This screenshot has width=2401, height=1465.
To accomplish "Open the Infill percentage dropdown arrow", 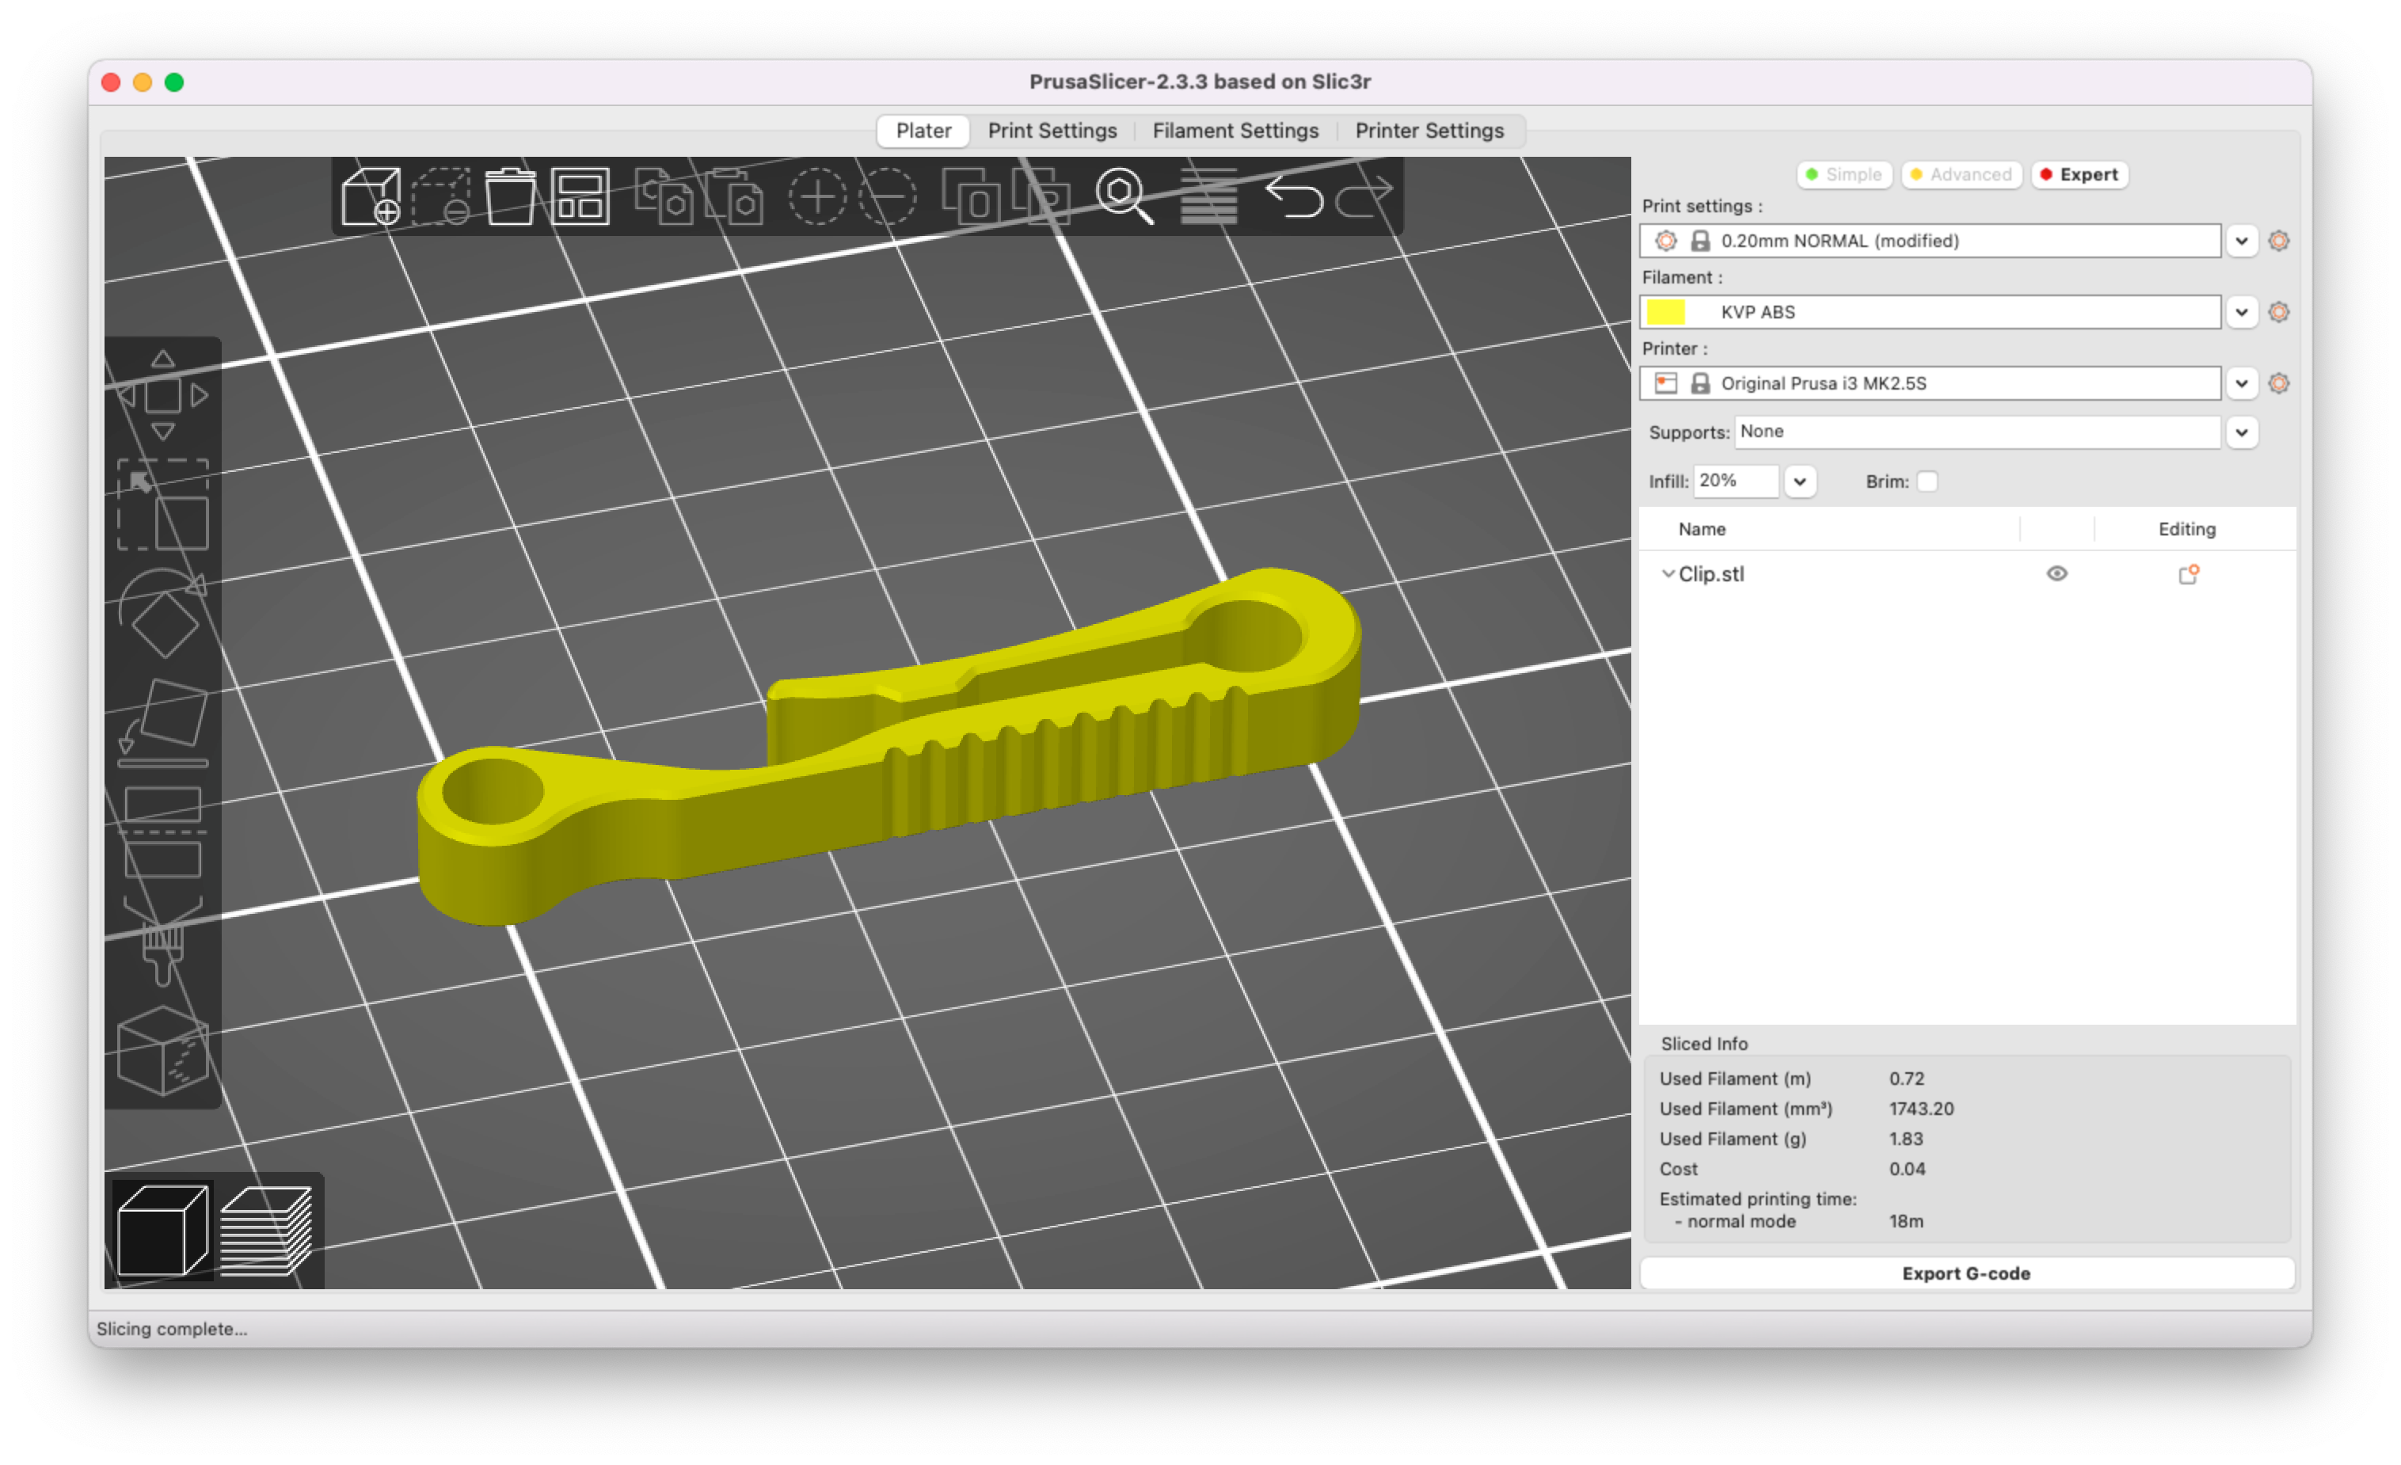I will pyautogui.click(x=1800, y=481).
